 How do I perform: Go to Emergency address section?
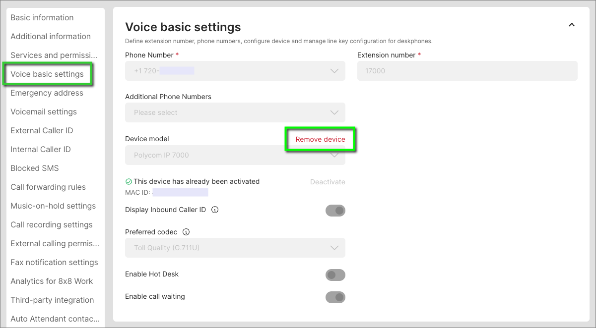coord(47,93)
